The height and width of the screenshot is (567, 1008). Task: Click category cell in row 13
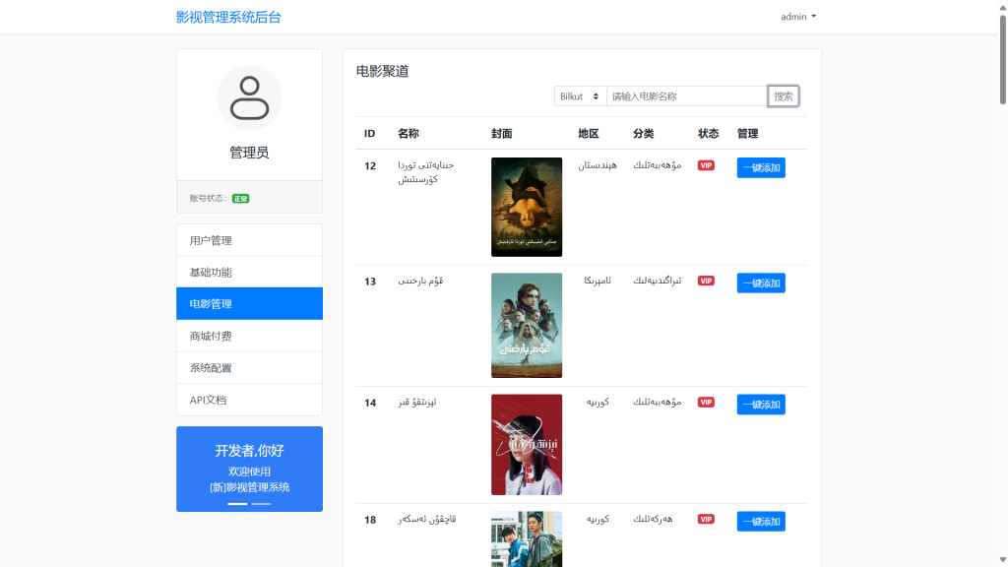tap(657, 281)
